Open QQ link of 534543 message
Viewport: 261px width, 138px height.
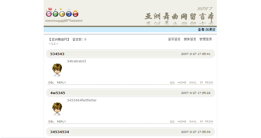pos(172,83)
